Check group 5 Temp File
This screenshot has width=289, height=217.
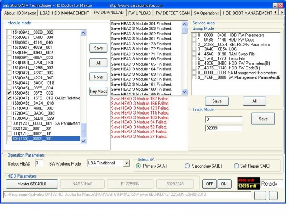tap(194, 58)
